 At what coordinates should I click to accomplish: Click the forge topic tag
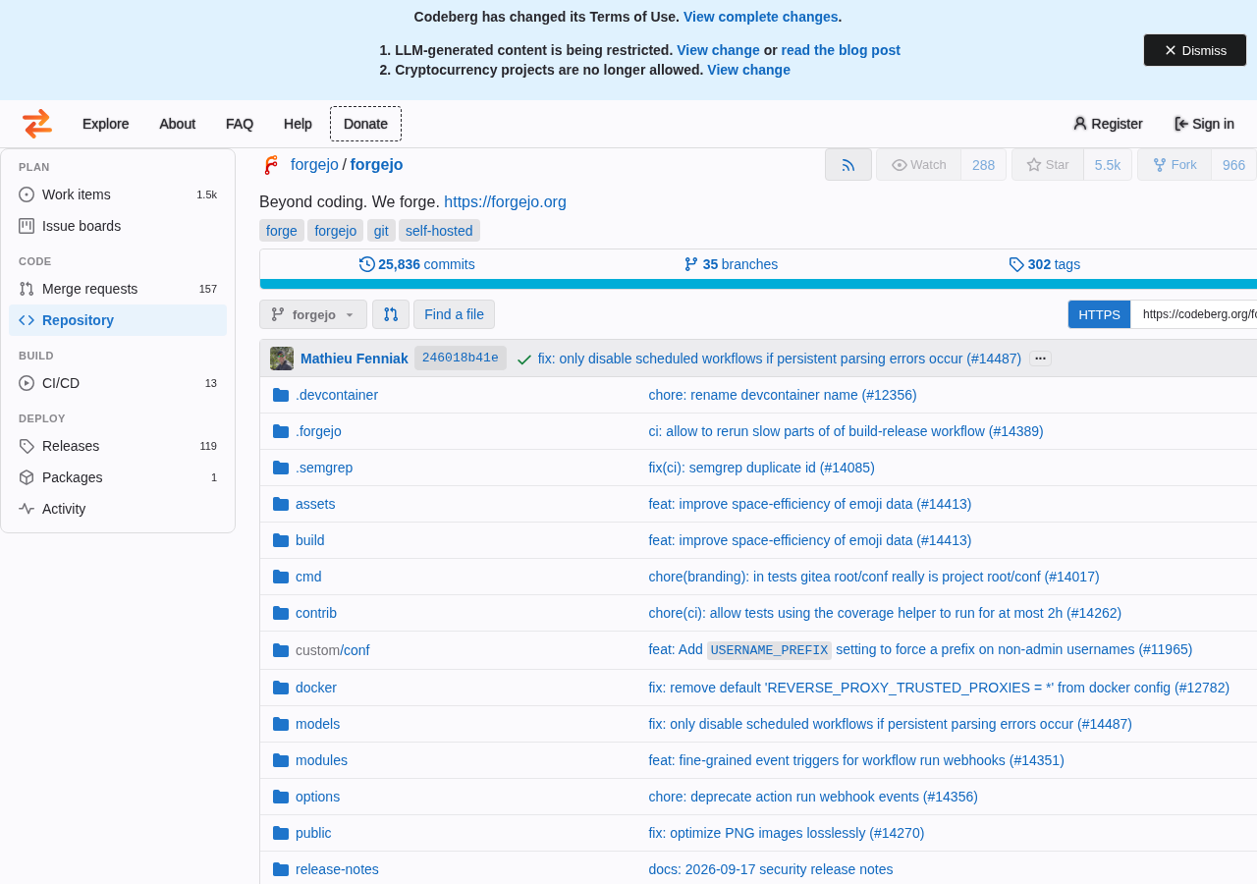282,231
